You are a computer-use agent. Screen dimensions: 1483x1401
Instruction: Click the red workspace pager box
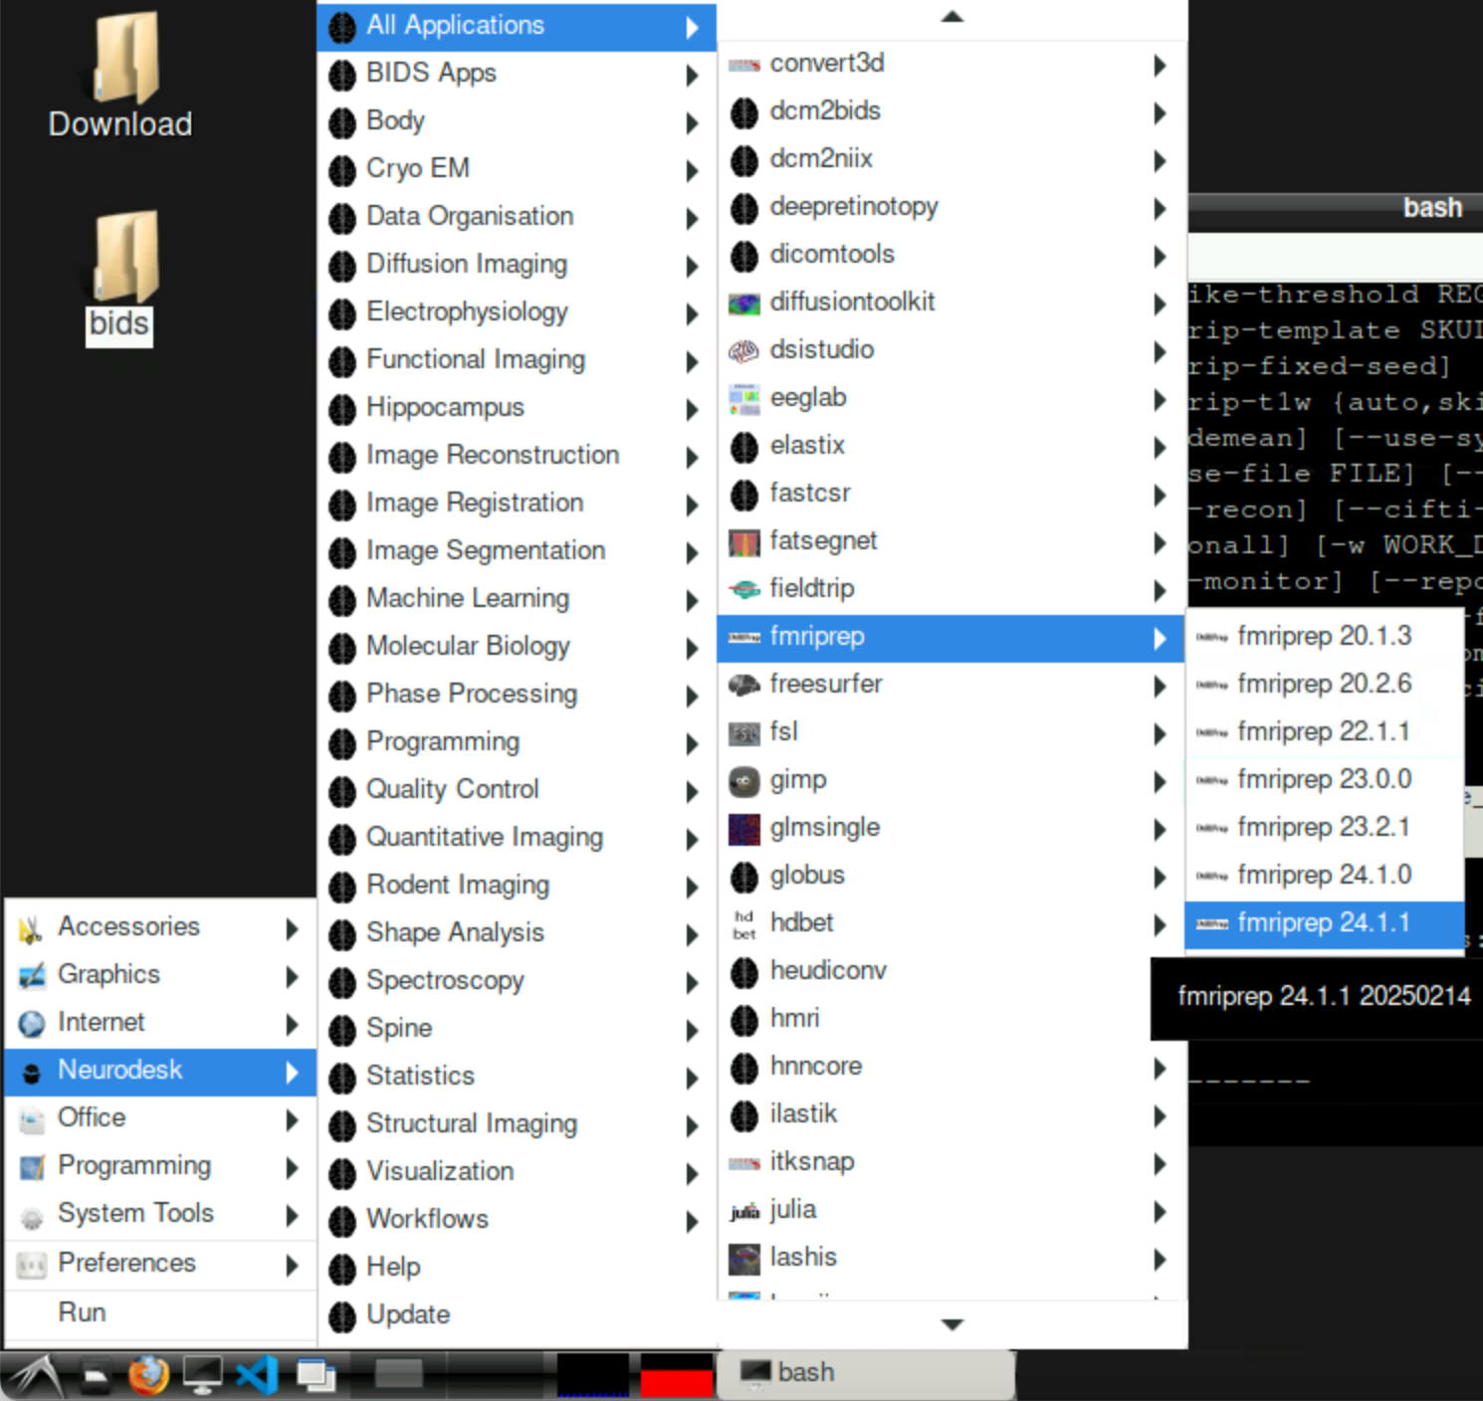coord(677,1375)
